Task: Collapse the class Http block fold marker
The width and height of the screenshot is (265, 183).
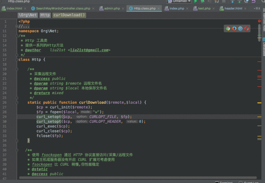Action: [x=17, y=60]
